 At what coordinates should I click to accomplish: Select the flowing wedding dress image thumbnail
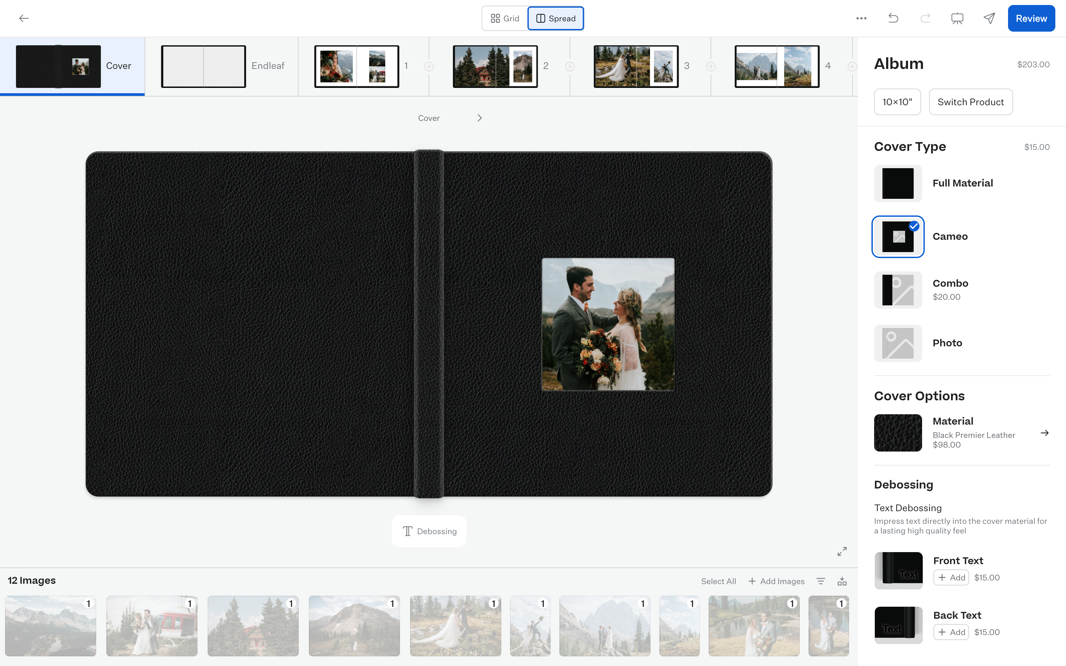(455, 626)
